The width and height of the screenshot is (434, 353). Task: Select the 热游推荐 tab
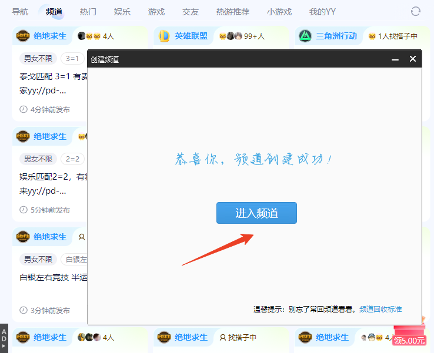coord(233,12)
